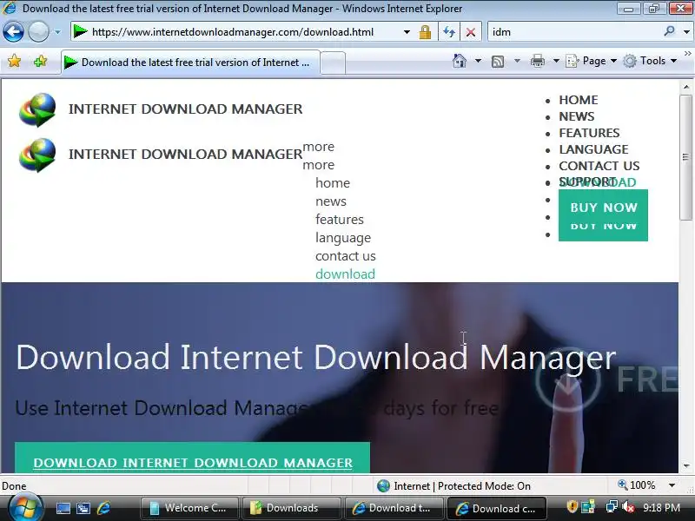This screenshot has height=521, width=695.
Task: Expand the address bar URL history dropdown
Action: (407, 32)
